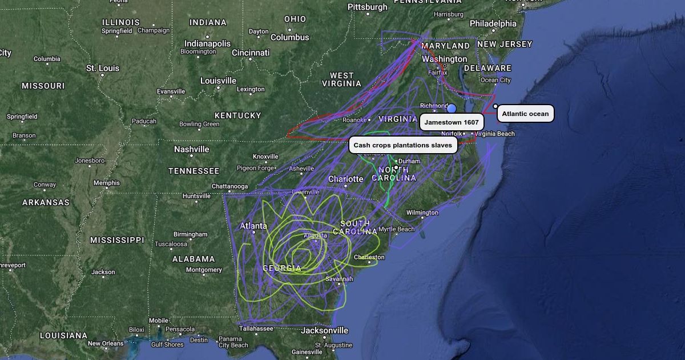The height and width of the screenshot is (360, 685).
Task: Click the Charleston city label
Action: 369,257
